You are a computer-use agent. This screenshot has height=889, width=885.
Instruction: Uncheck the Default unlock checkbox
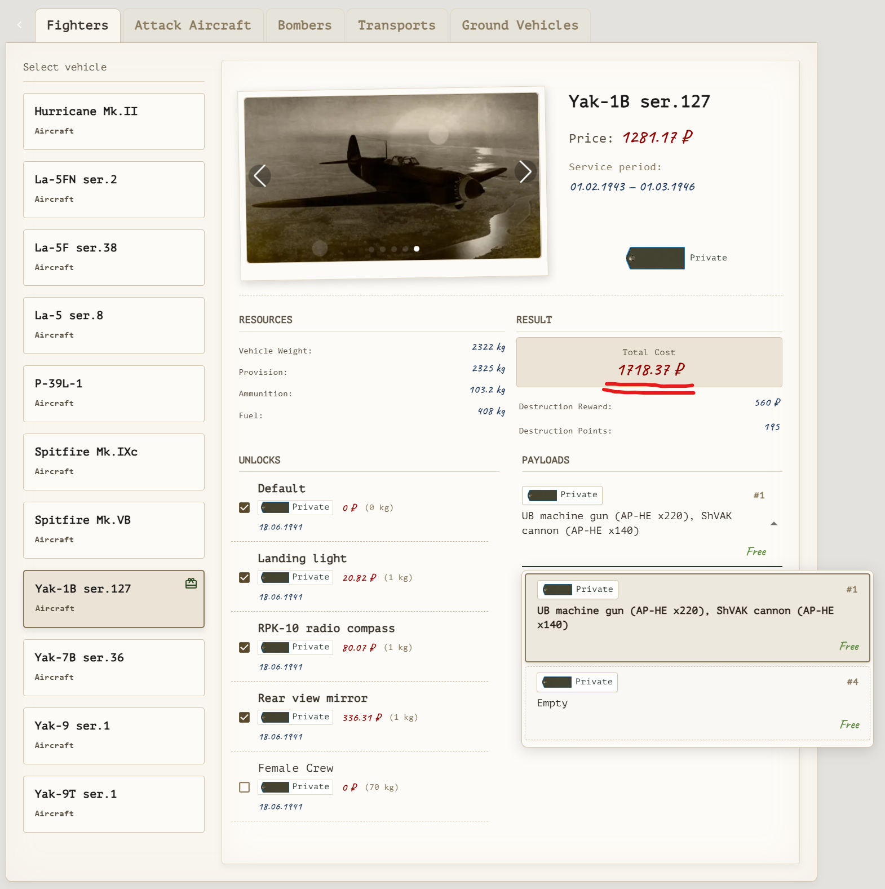244,507
